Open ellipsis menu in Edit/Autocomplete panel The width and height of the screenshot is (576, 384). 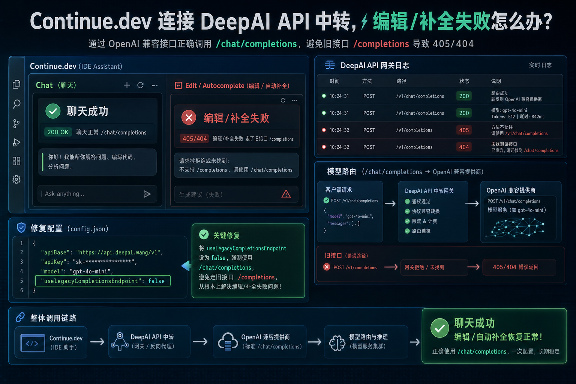295,100
